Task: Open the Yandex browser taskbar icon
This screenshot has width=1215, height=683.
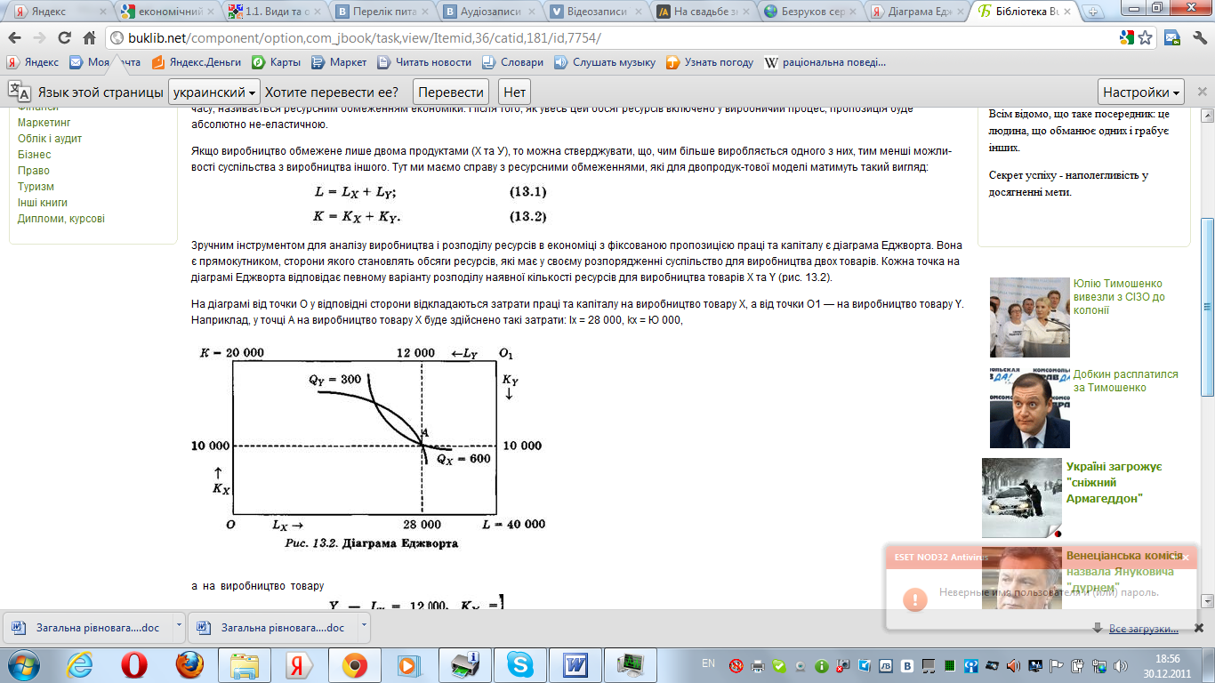Action: (298, 664)
